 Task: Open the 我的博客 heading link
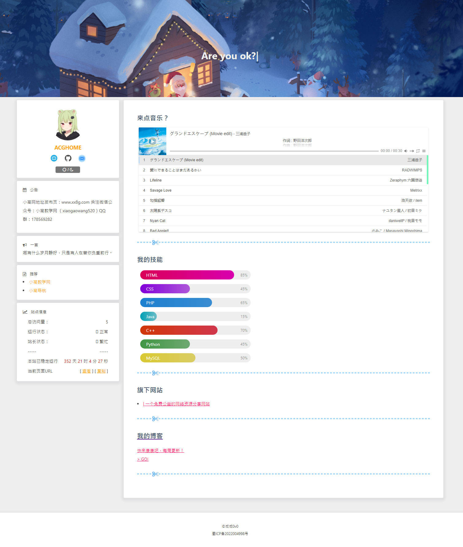click(x=150, y=436)
